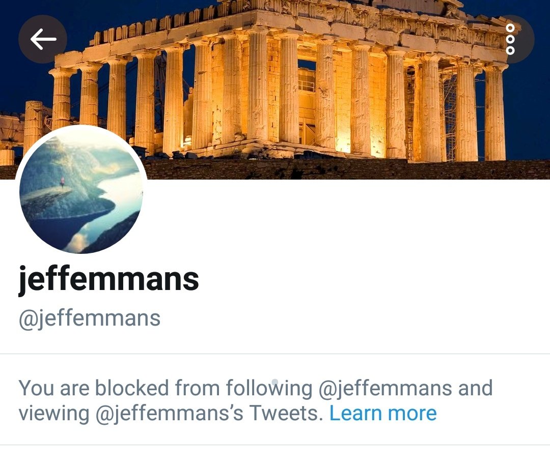Click the illuminated temple cover photo

pyautogui.click(x=275, y=90)
